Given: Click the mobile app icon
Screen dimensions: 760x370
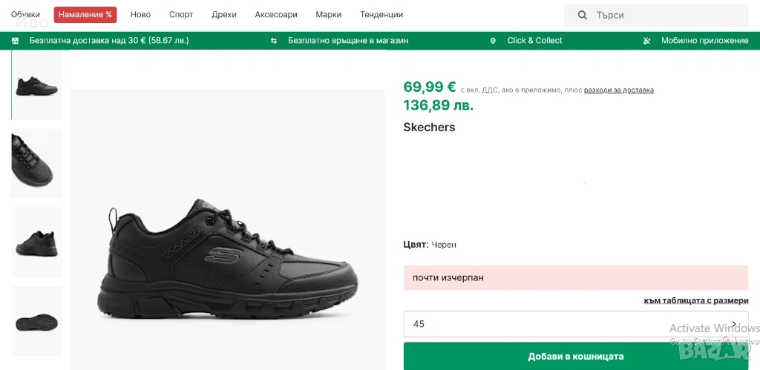Looking at the screenshot, I should pyautogui.click(x=647, y=41).
